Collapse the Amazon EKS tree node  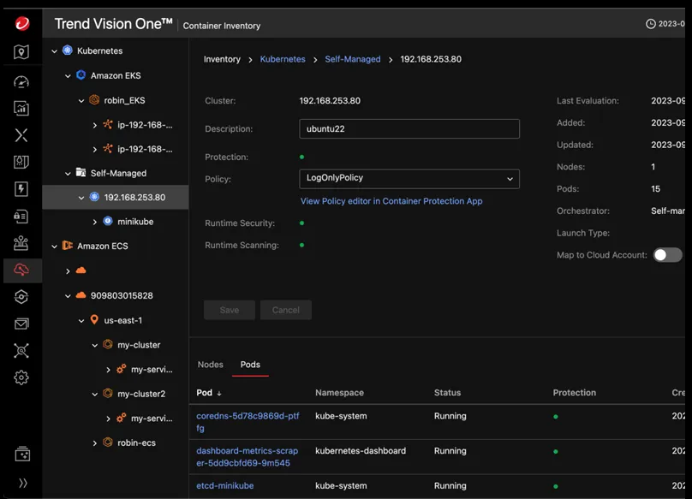click(x=69, y=76)
